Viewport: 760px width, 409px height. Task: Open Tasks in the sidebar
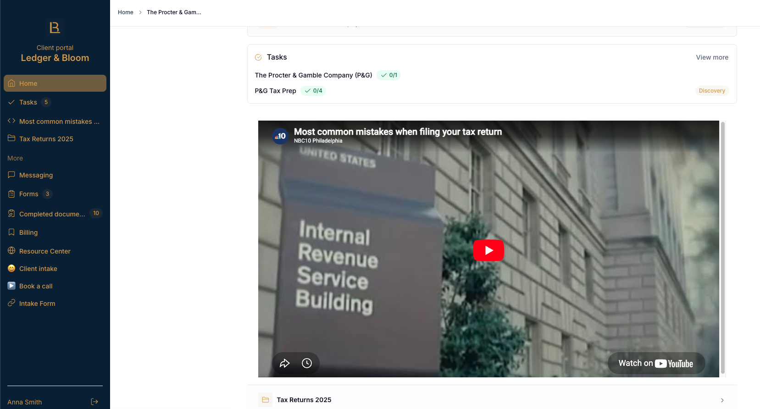(55, 102)
